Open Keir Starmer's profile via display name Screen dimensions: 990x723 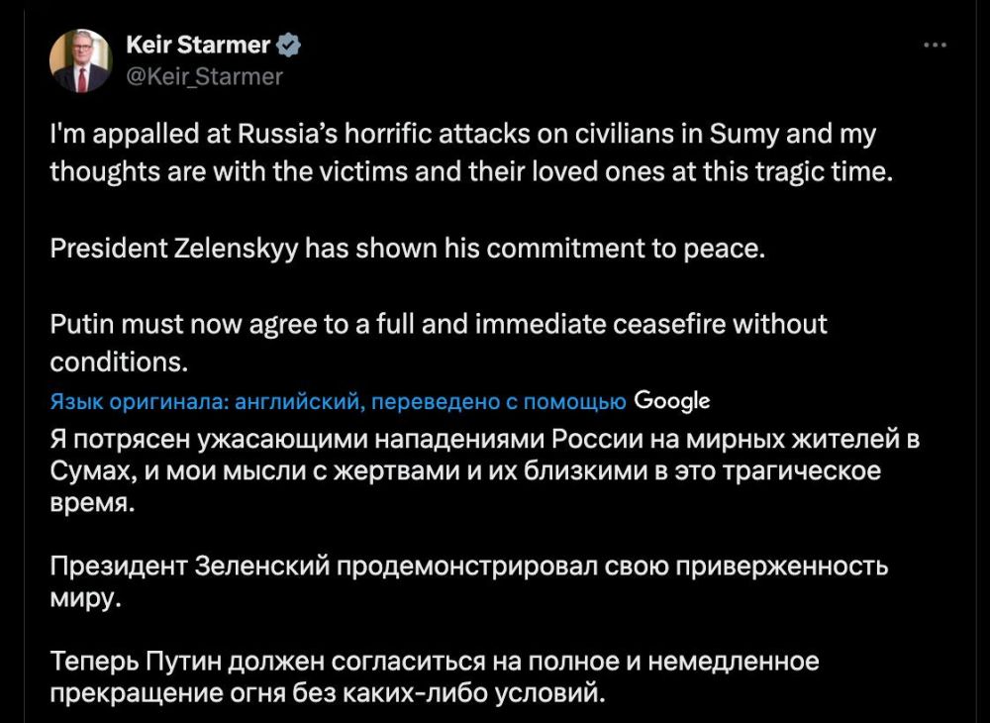[195, 44]
